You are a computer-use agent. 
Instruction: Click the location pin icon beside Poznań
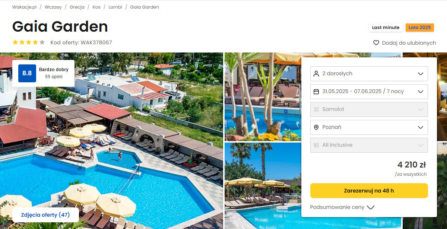[x=316, y=127]
